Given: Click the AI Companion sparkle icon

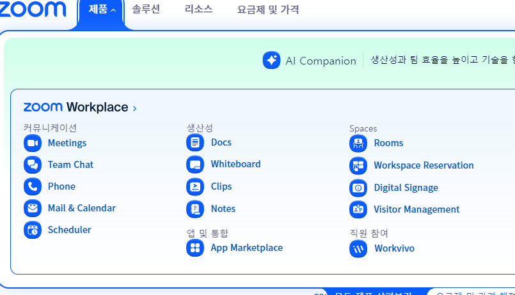Looking at the screenshot, I should point(271,60).
